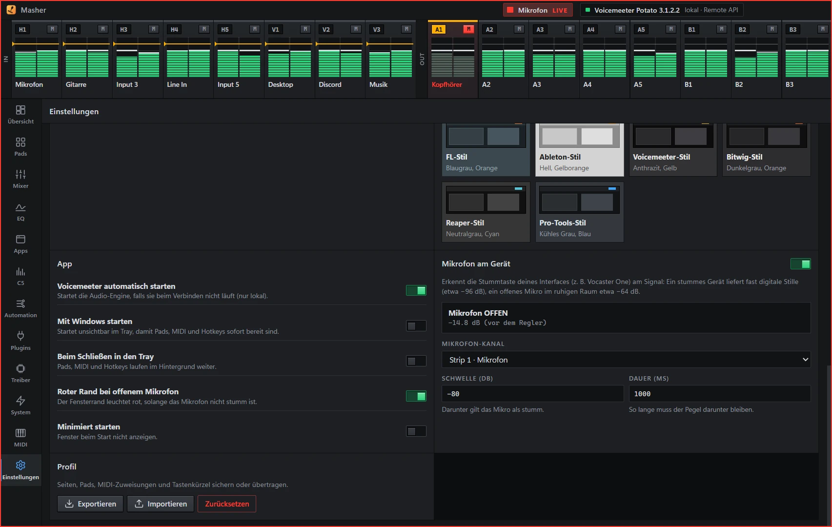Open the Mixer sidebar page

click(20, 179)
